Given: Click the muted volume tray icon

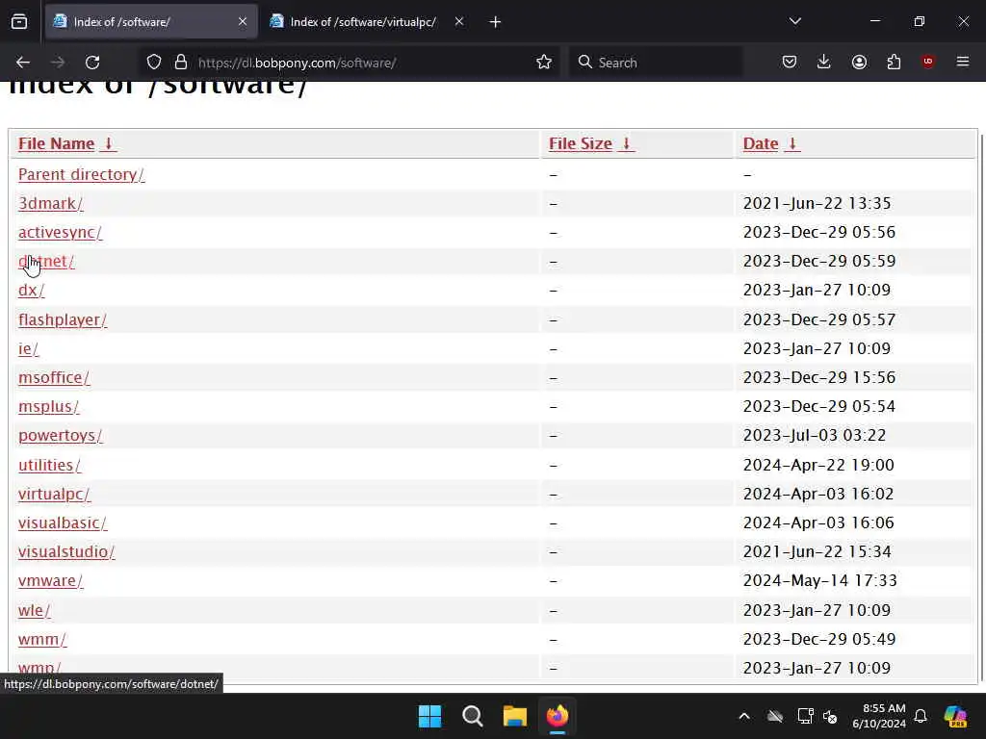Looking at the screenshot, I should click(x=830, y=716).
